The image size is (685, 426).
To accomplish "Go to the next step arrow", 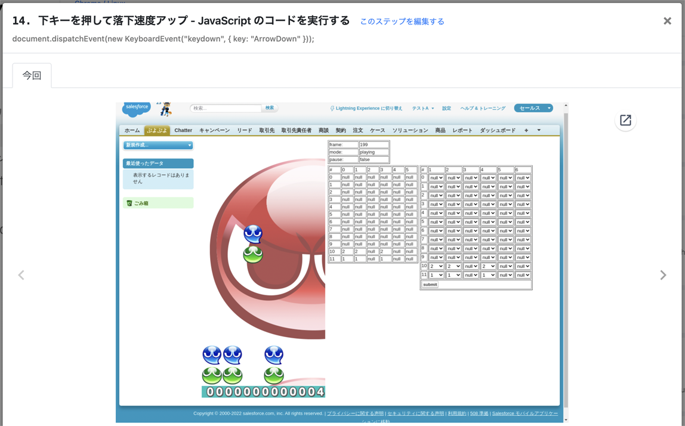I will click(663, 275).
